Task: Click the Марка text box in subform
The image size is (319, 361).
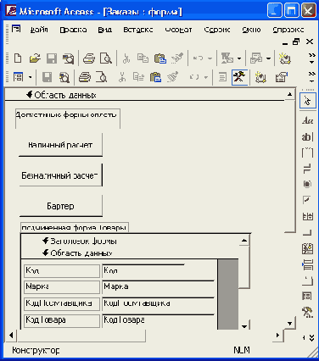Action: pos(158,286)
